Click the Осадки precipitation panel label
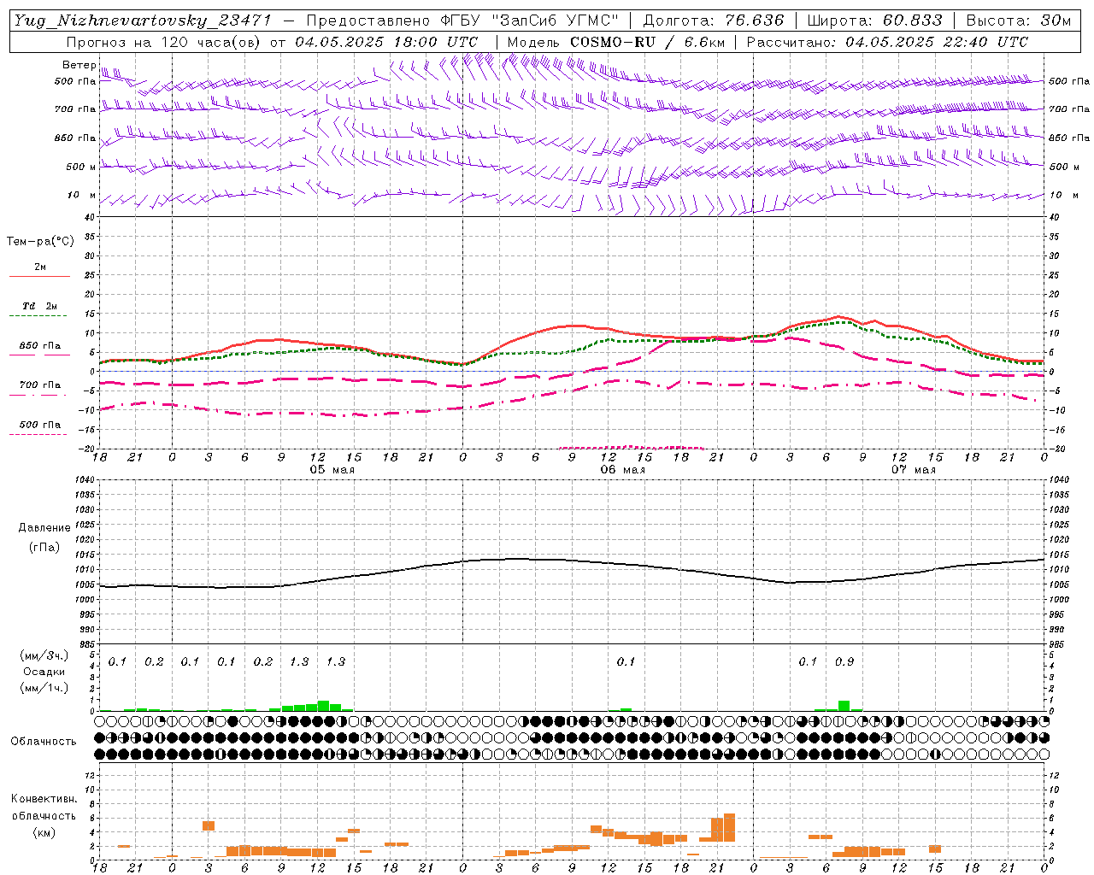Image resolution: width=1094 pixels, height=875 pixels. (44, 672)
